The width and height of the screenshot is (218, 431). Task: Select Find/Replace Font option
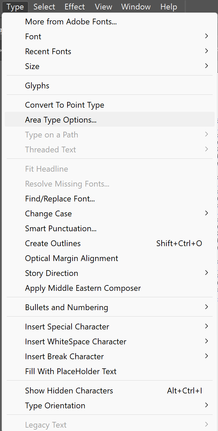pos(60,199)
